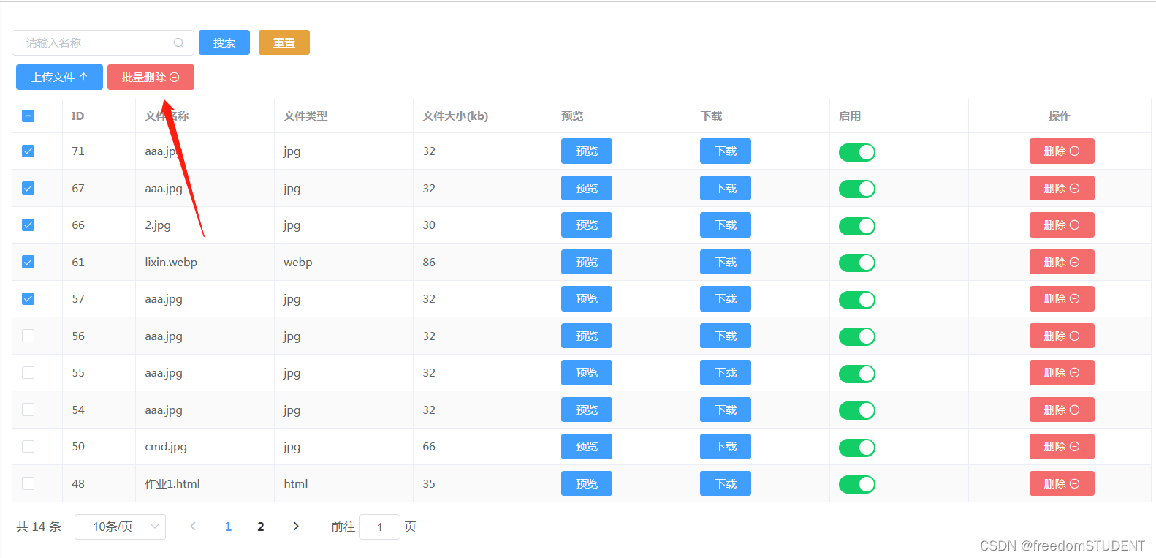Image resolution: width=1156 pixels, height=558 pixels.
Task: Download file ID 55 with 下载 button
Action: (x=726, y=372)
